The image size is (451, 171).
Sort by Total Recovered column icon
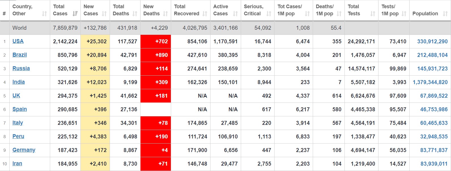pos(205,14)
